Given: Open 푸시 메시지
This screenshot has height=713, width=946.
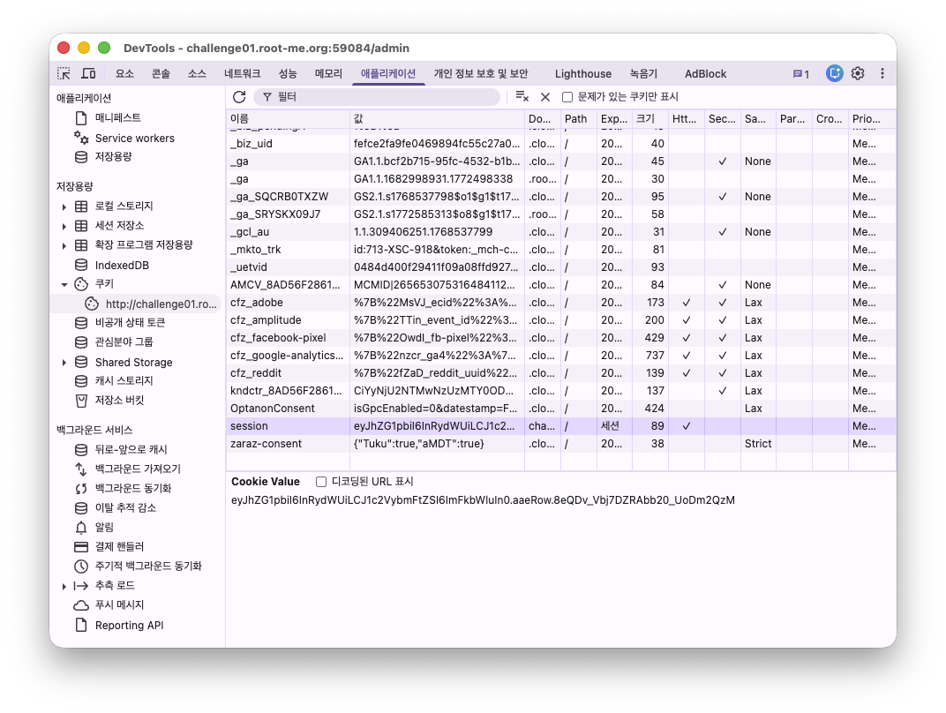Looking at the screenshot, I should pos(119,604).
